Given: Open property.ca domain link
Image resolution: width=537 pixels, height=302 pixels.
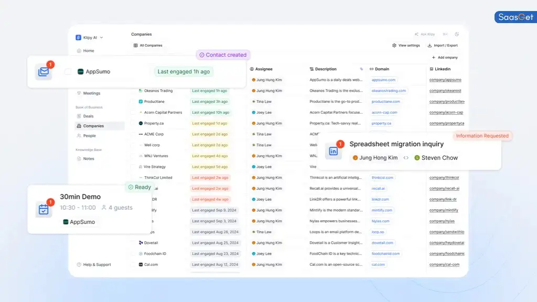Looking at the screenshot, I should coord(381,123).
